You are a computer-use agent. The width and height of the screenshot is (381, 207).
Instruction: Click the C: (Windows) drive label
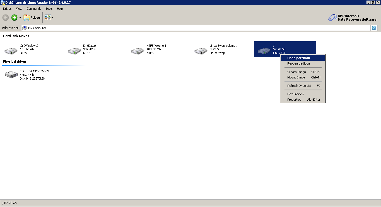29,46
